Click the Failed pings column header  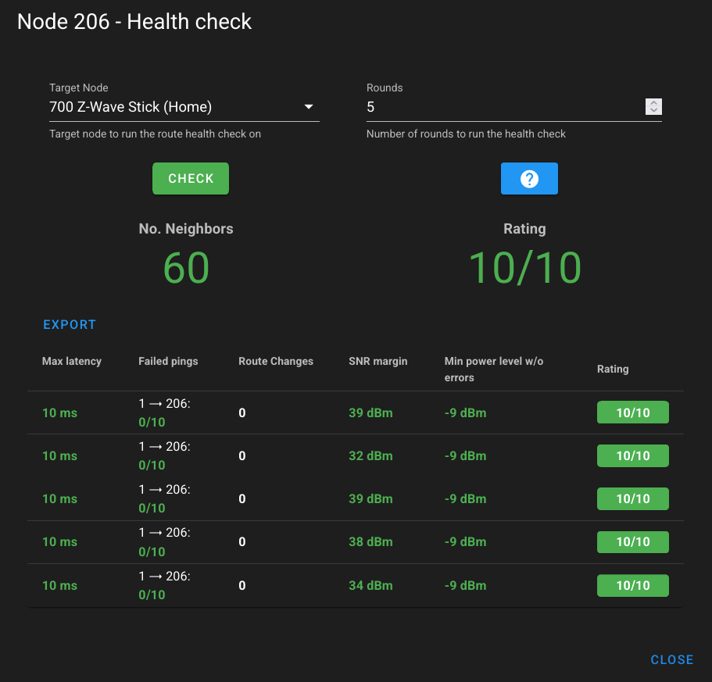pos(168,361)
